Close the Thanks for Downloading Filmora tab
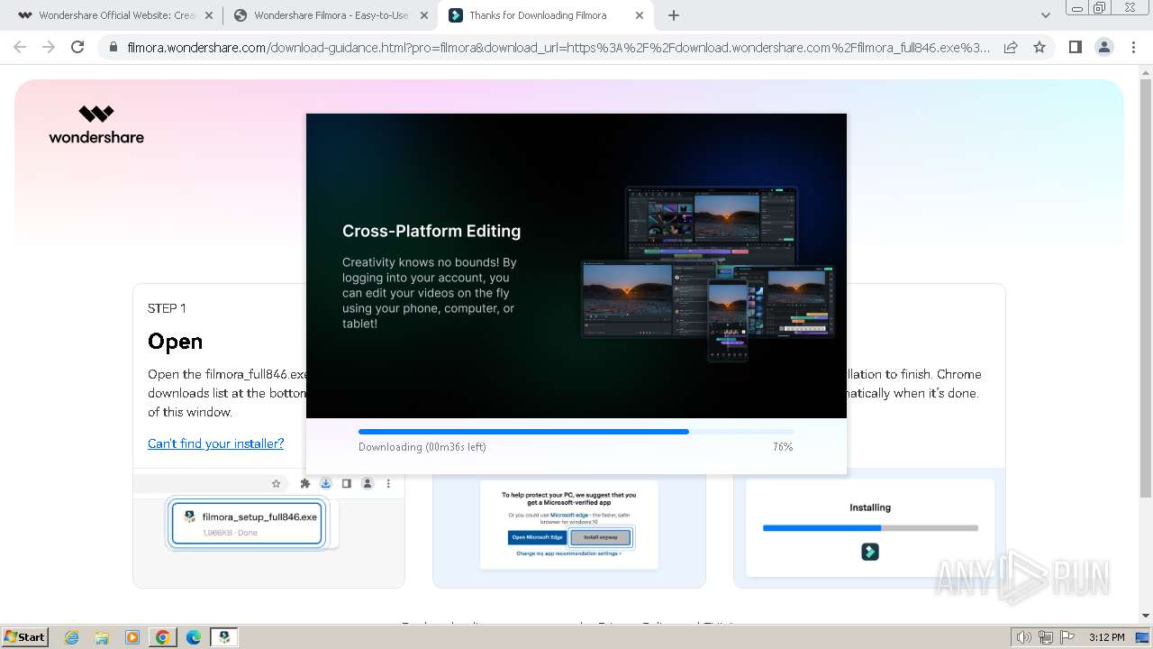Viewport: 1153px width, 649px height. point(640,15)
